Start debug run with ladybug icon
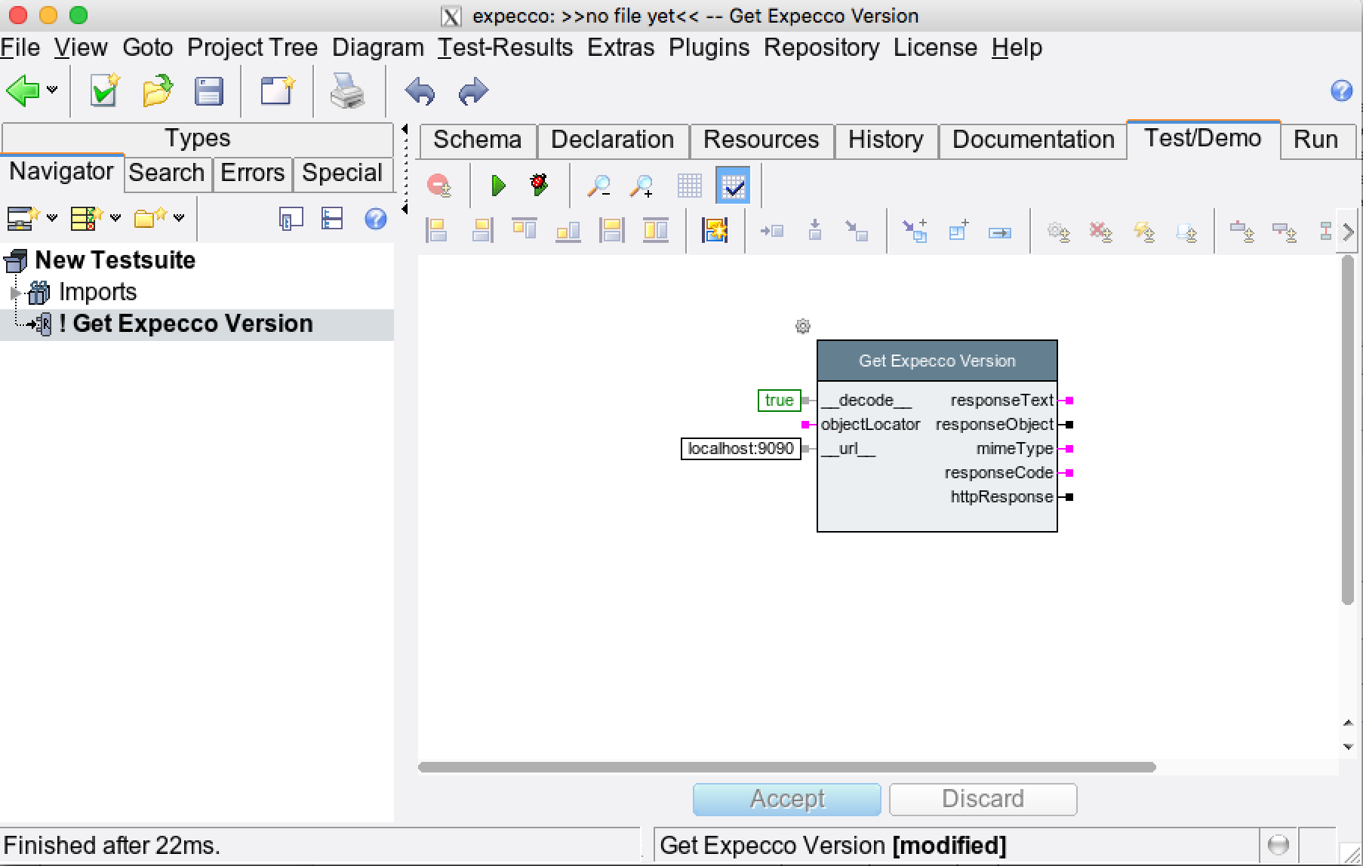This screenshot has height=866, width=1363. (539, 185)
